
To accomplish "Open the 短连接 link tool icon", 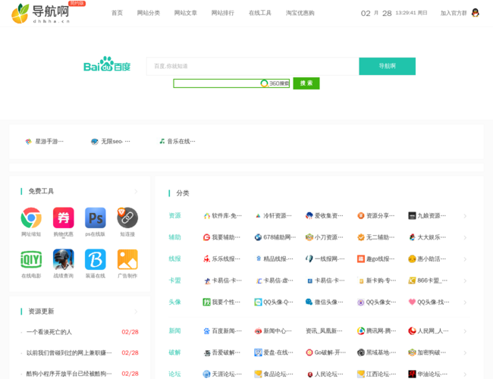I will (127, 218).
